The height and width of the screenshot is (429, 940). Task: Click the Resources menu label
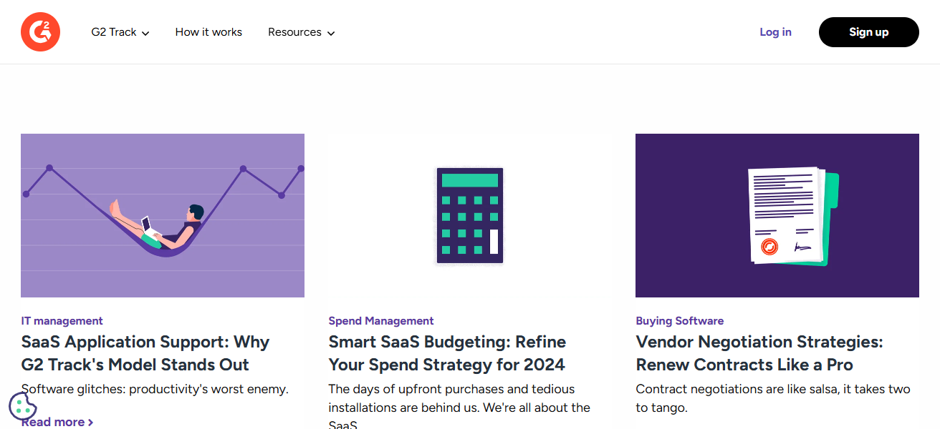[294, 32]
